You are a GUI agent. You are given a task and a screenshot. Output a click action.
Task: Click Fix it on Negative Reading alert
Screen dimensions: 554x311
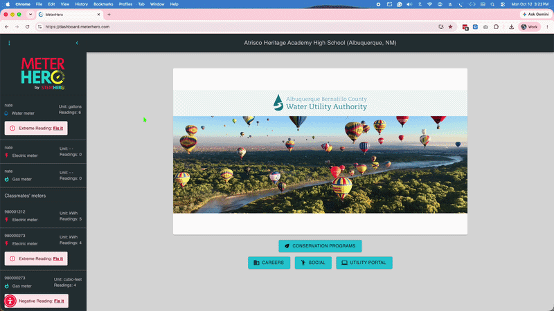click(59, 301)
